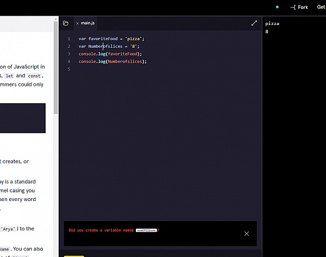Click the favoriteFood variable on line 1
This screenshot has height=257, width=326.
tap(103, 39)
